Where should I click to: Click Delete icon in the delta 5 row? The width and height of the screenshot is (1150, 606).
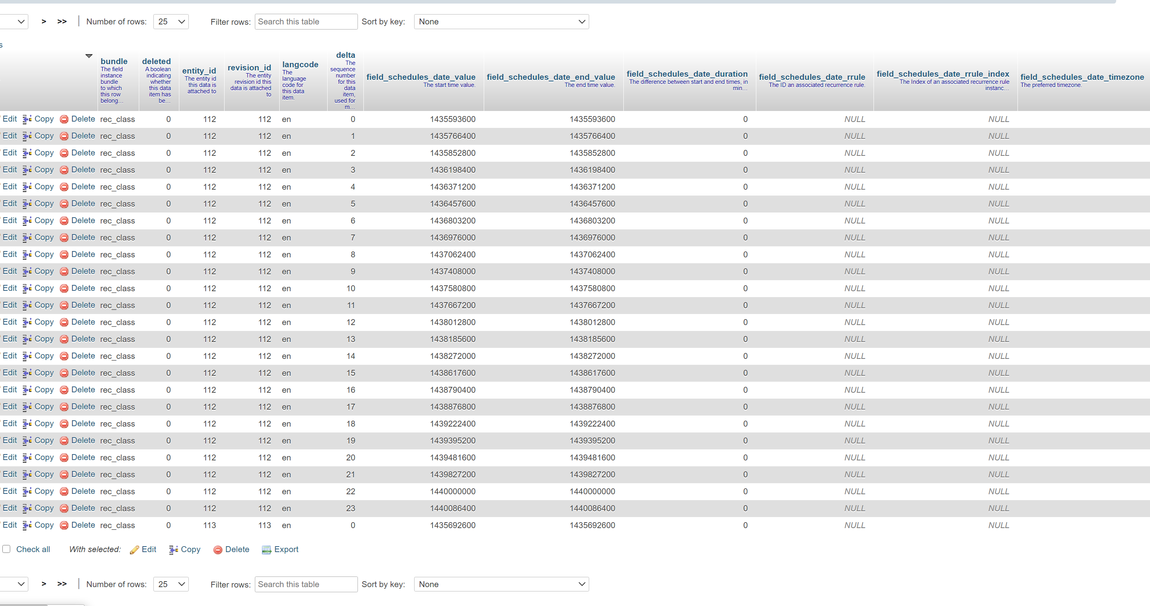pos(64,203)
